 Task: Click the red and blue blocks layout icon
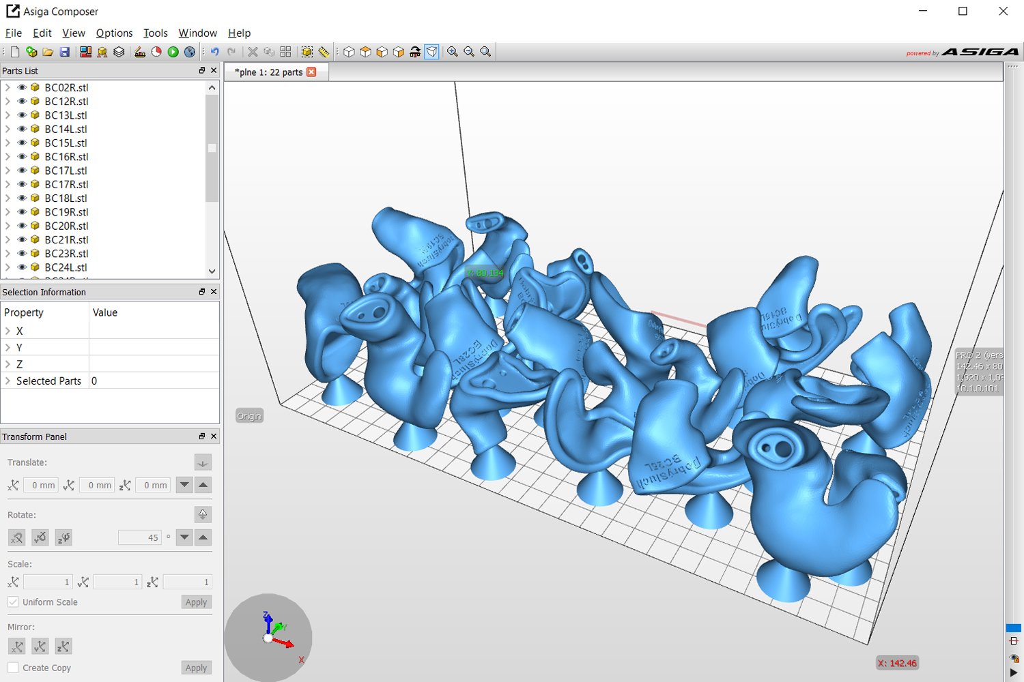pos(85,52)
